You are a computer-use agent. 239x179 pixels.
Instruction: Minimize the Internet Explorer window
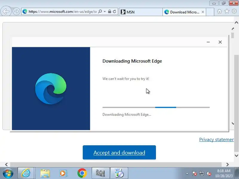pyautogui.click(x=214, y=3)
